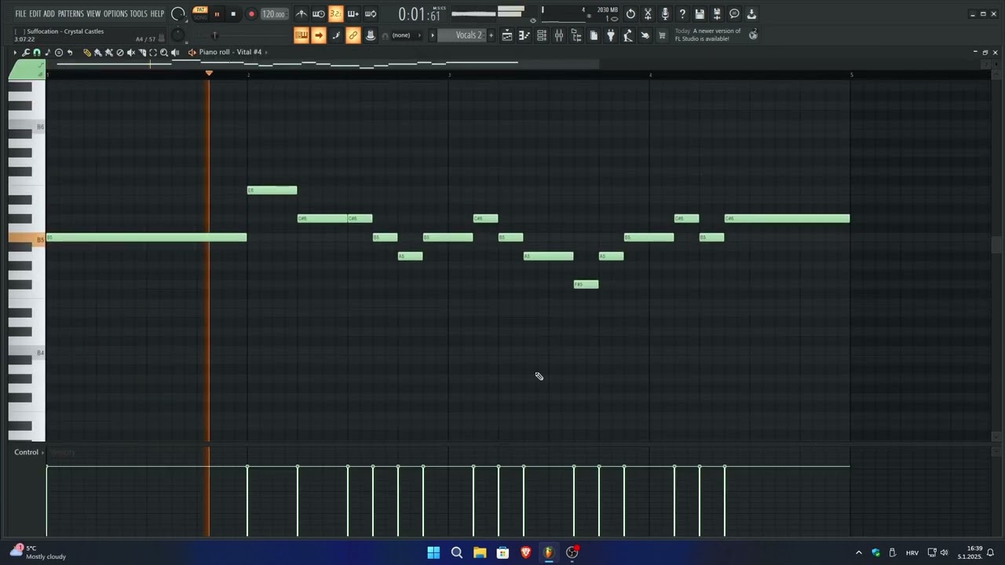The width and height of the screenshot is (1005, 565).
Task: Select the pencil draw tool
Action: tap(87, 53)
